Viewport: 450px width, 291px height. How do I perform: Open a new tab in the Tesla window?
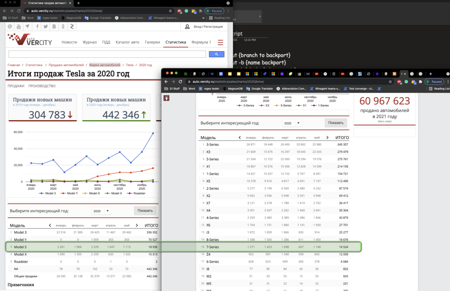78,3
